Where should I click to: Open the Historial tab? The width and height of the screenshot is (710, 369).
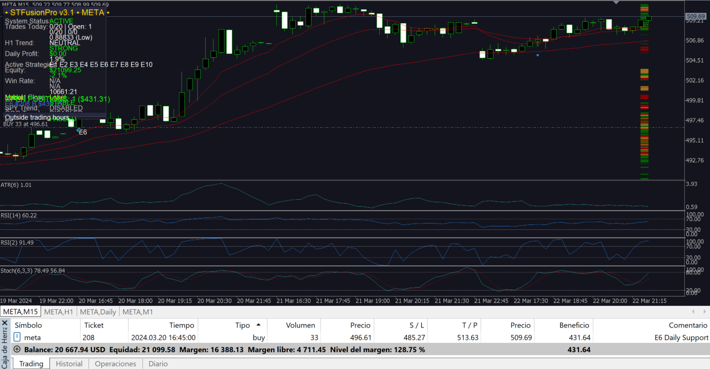click(69, 364)
